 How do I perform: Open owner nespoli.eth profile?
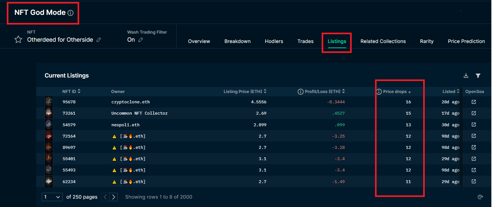pos(125,125)
